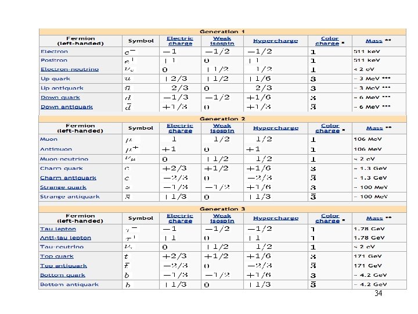The image size is (418, 314).
Task: Open the Down quark link
Action: [x=60, y=98]
